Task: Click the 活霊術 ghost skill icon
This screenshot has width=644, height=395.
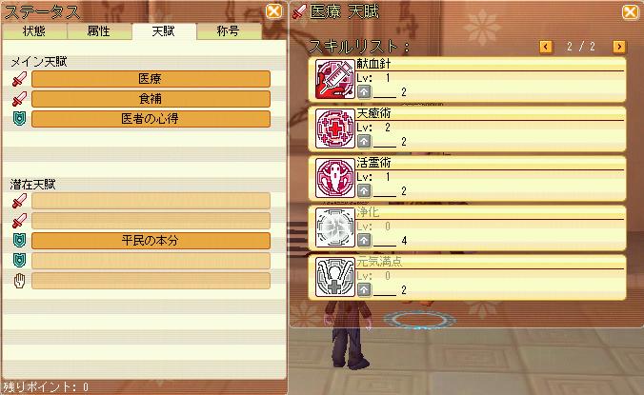Action: pos(334,178)
